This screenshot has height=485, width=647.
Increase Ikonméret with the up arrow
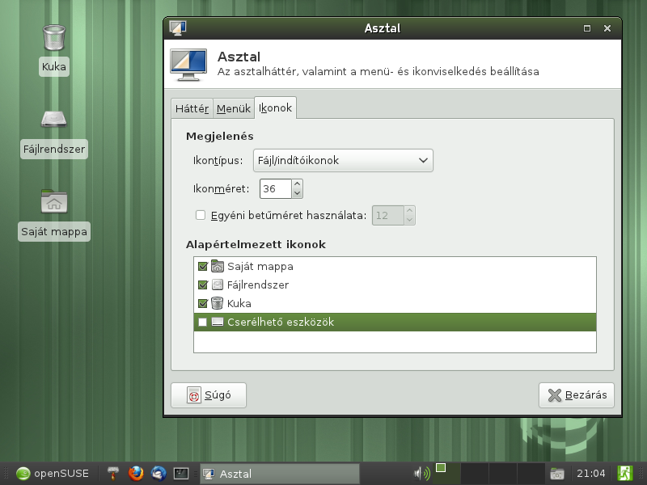[x=297, y=183]
